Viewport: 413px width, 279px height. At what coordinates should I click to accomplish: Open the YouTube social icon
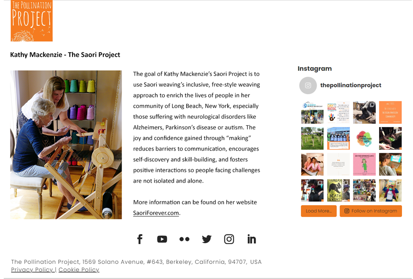tap(162, 239)
